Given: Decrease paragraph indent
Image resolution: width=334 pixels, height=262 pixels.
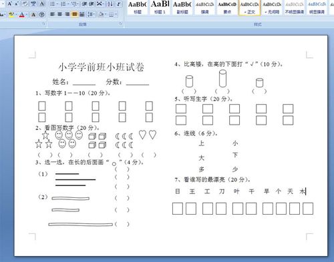Looking at the screenshot, I should tap(84, 4).
